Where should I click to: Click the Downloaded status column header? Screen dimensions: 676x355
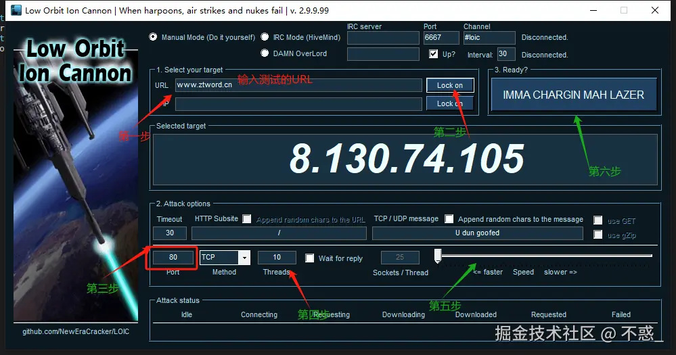476,314
